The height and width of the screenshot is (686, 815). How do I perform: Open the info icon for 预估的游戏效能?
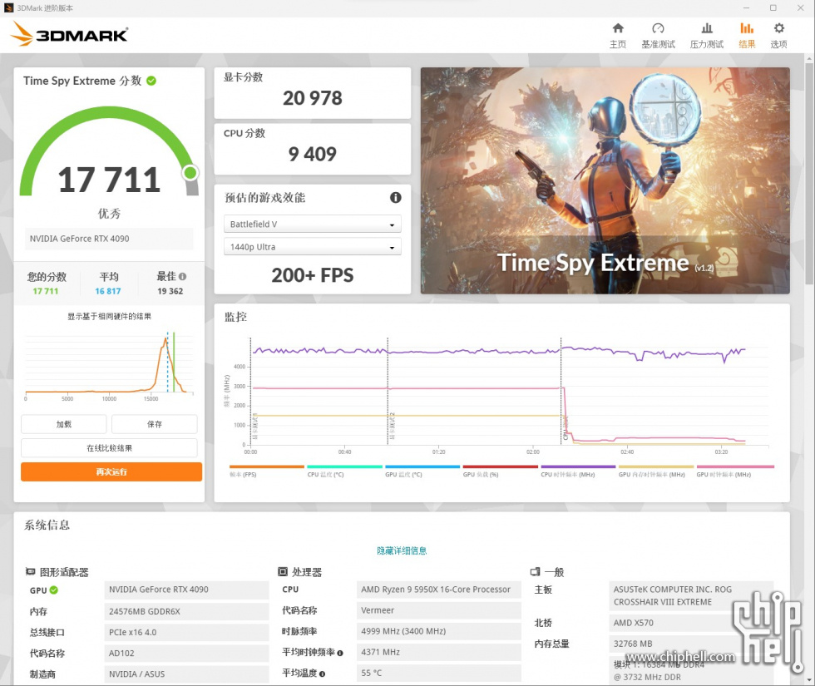396,198
